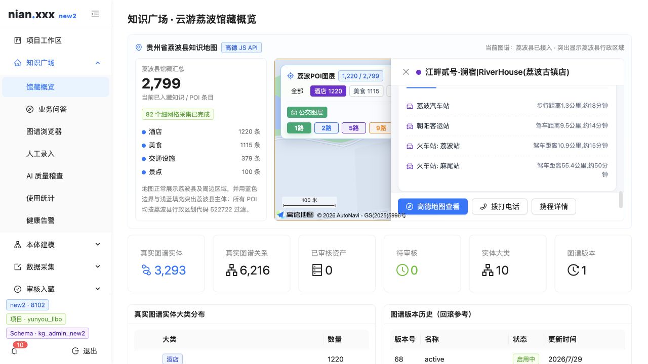This screenshot has width=648, height=364.
Task: Toggle bus route 1路
Action: click(x=299, y=128)
